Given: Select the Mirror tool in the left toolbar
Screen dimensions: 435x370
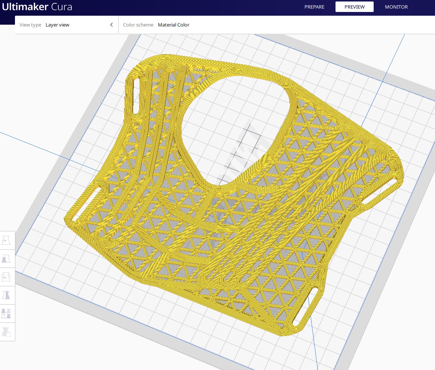Looking at the screenshot, I should tap(6, 295).
